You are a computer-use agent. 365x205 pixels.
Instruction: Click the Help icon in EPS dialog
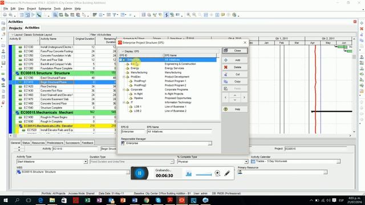(226, 109)
